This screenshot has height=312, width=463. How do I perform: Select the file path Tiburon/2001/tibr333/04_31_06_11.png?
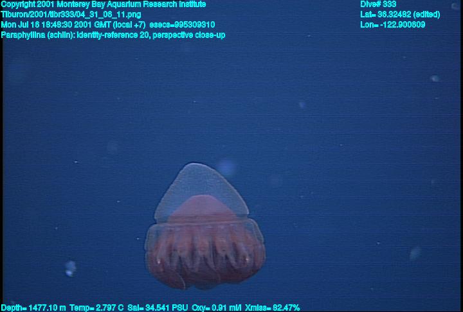coord(71,15)
